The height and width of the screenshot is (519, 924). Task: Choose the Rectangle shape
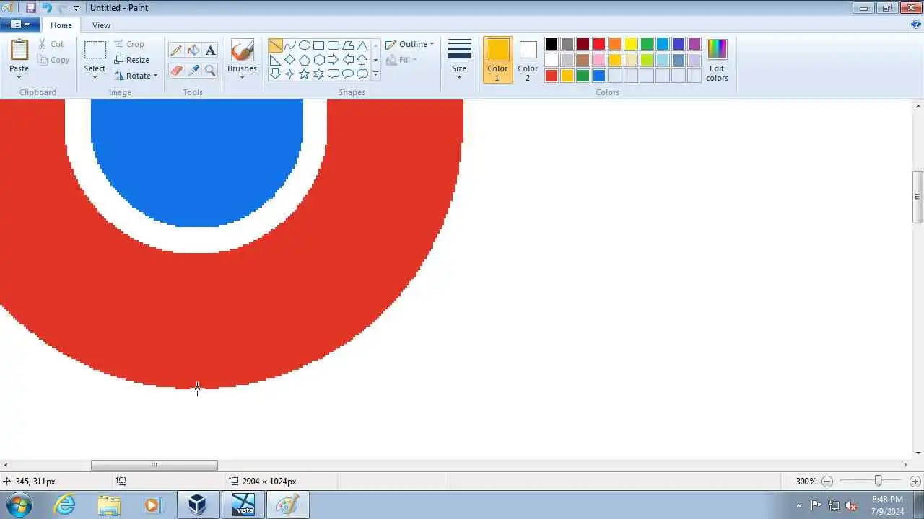pos(318,45)
